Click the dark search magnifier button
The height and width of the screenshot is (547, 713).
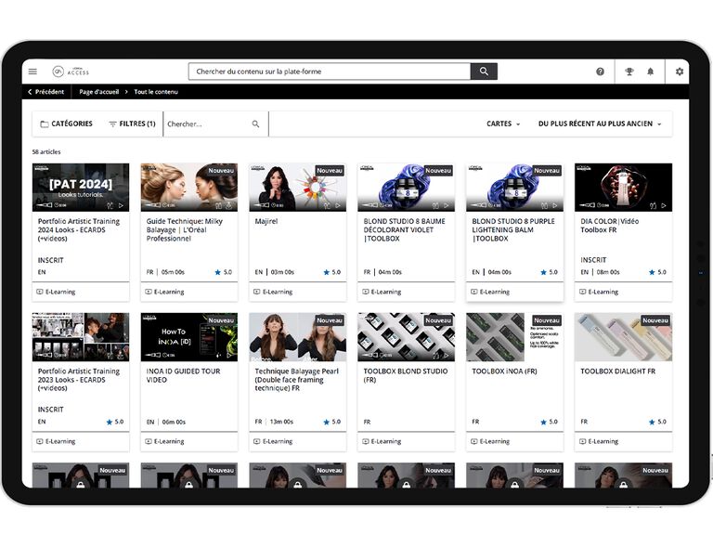point(484,72)
